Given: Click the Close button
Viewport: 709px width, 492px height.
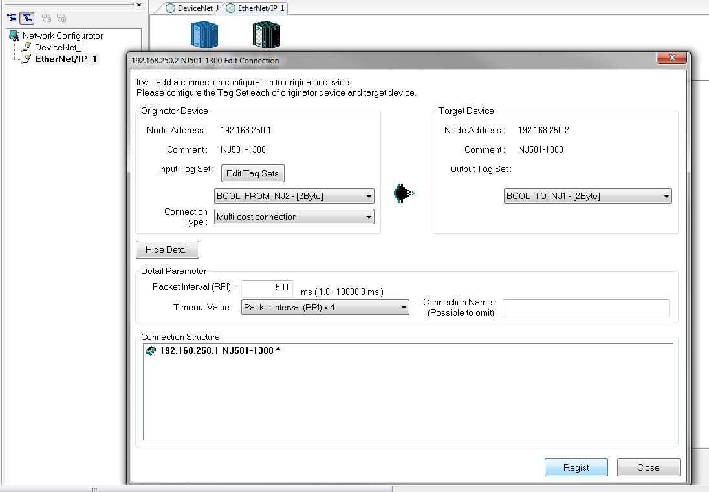Looking at the screenshot, I should click(648, 467).
